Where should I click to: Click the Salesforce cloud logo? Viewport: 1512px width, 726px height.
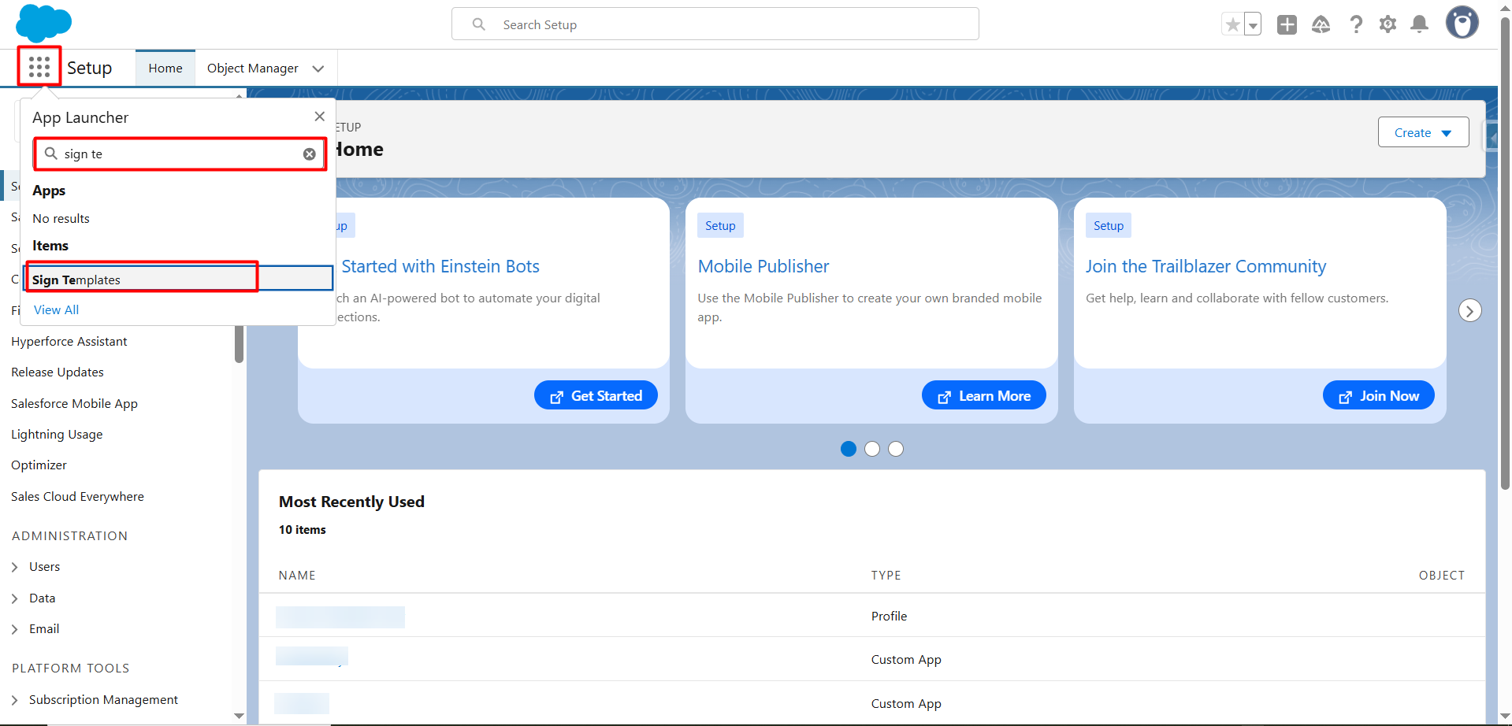tap(43, 23)
